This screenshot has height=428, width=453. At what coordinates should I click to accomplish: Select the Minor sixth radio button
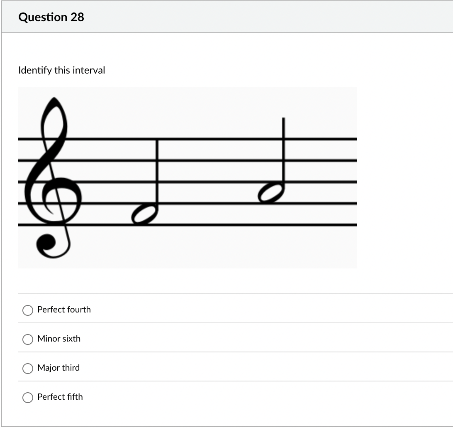click(27, 339)
